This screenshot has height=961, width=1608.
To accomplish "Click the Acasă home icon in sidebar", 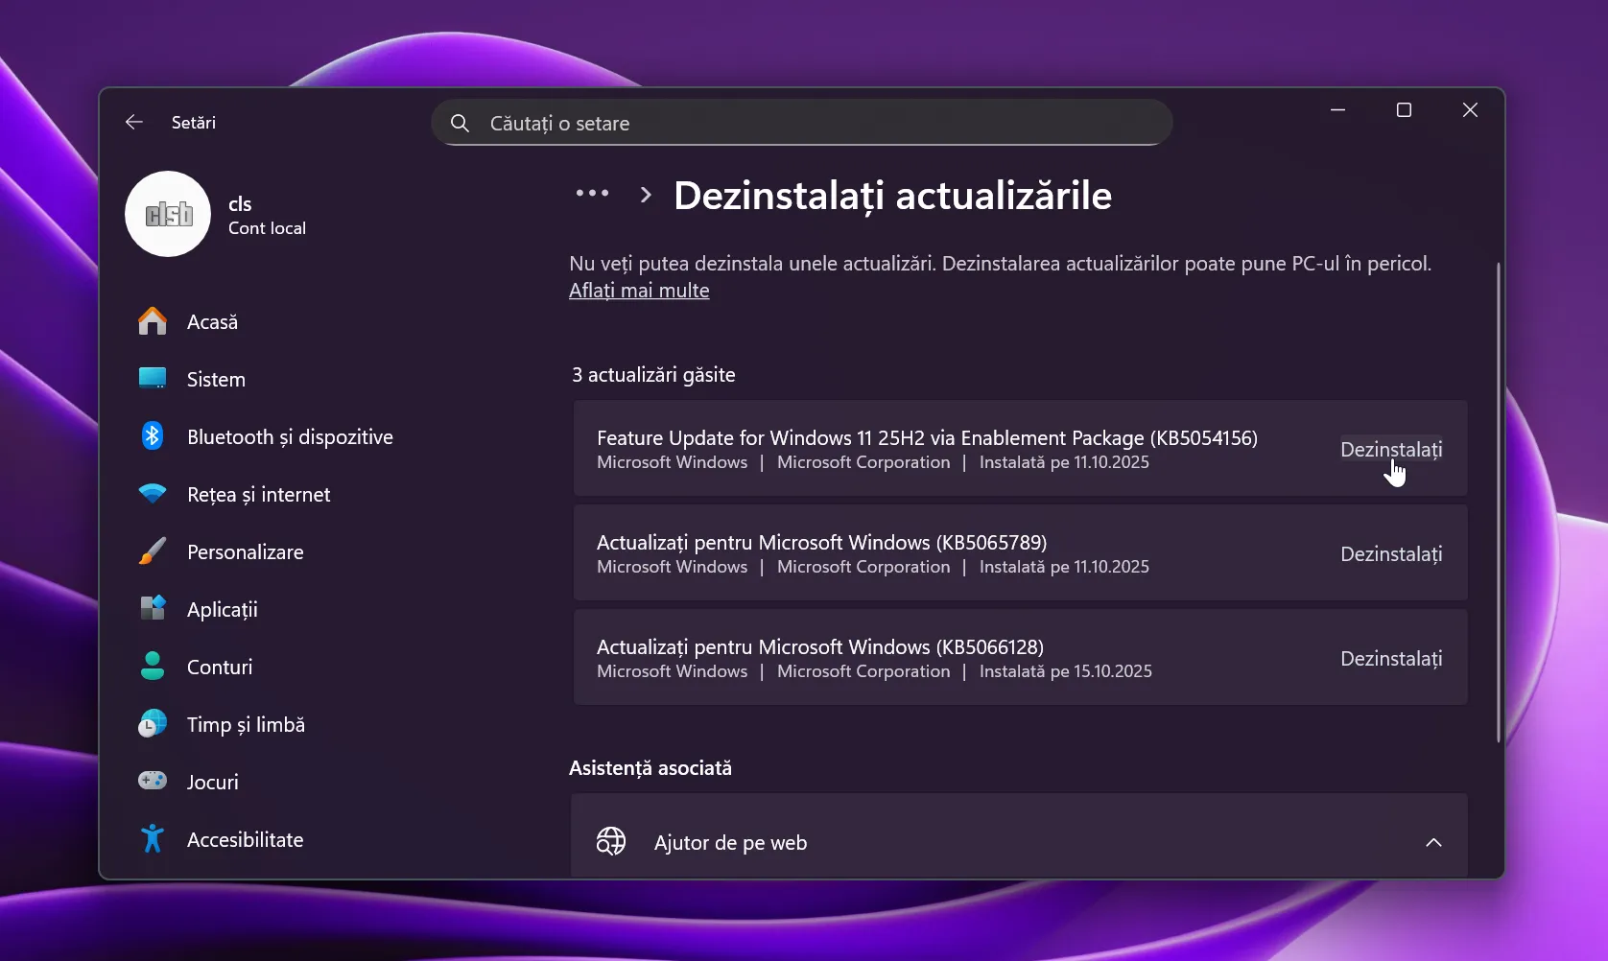I will [x=153, y=322].
